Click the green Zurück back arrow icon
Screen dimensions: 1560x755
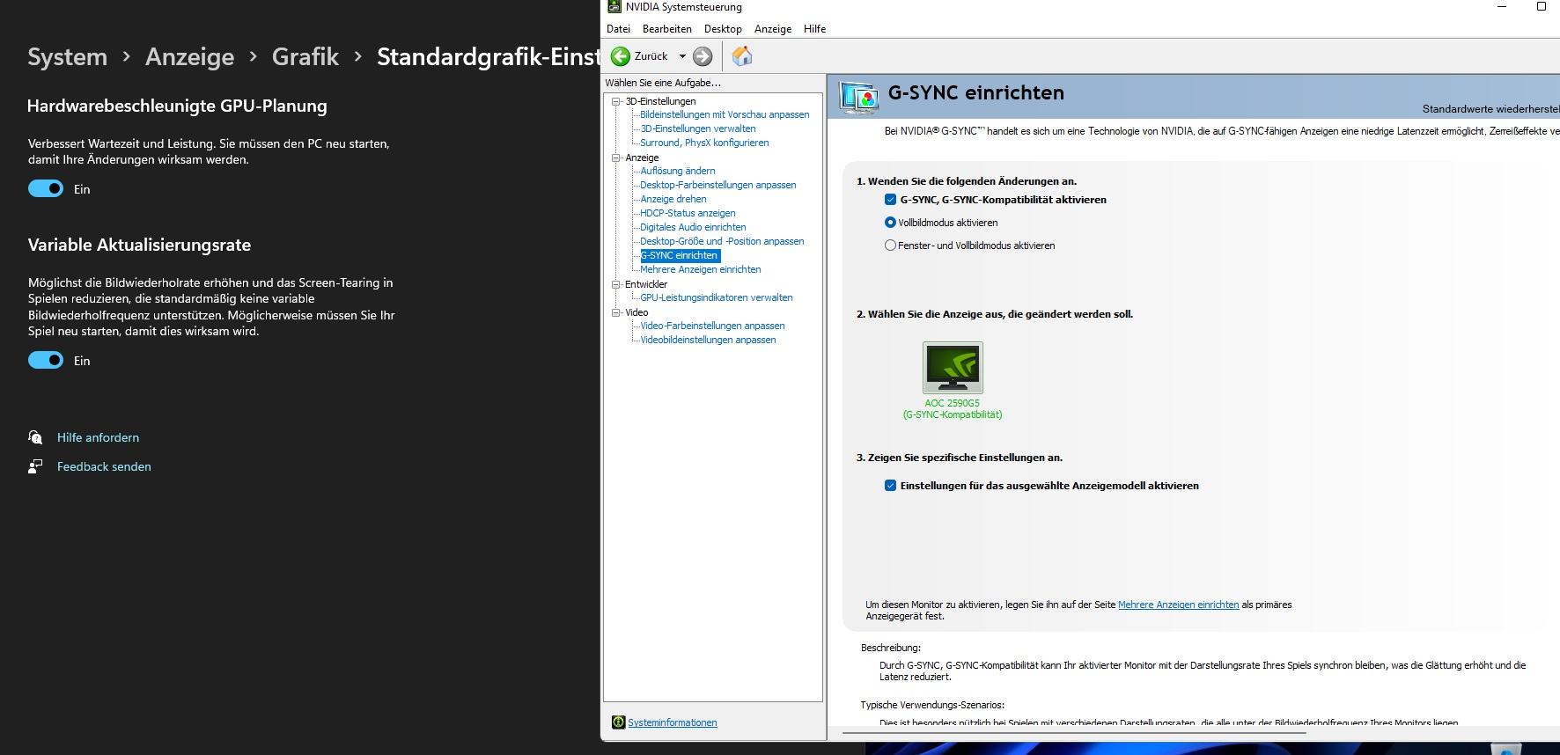tap(621, 56)
